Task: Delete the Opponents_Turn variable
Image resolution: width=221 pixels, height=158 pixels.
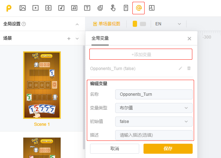Action: click(x=189, y=68)
